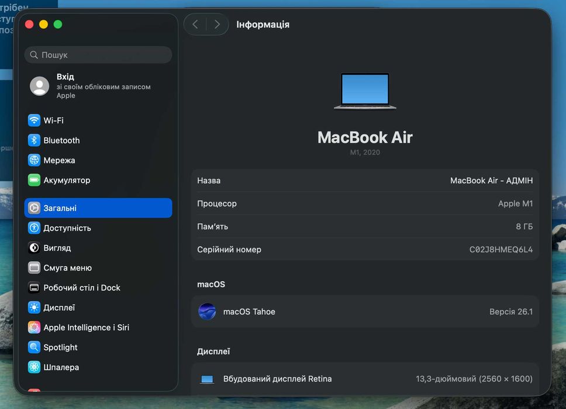Open the Вигляд section
The height and width of the screenshot is (409, 566).
point(98,248)
